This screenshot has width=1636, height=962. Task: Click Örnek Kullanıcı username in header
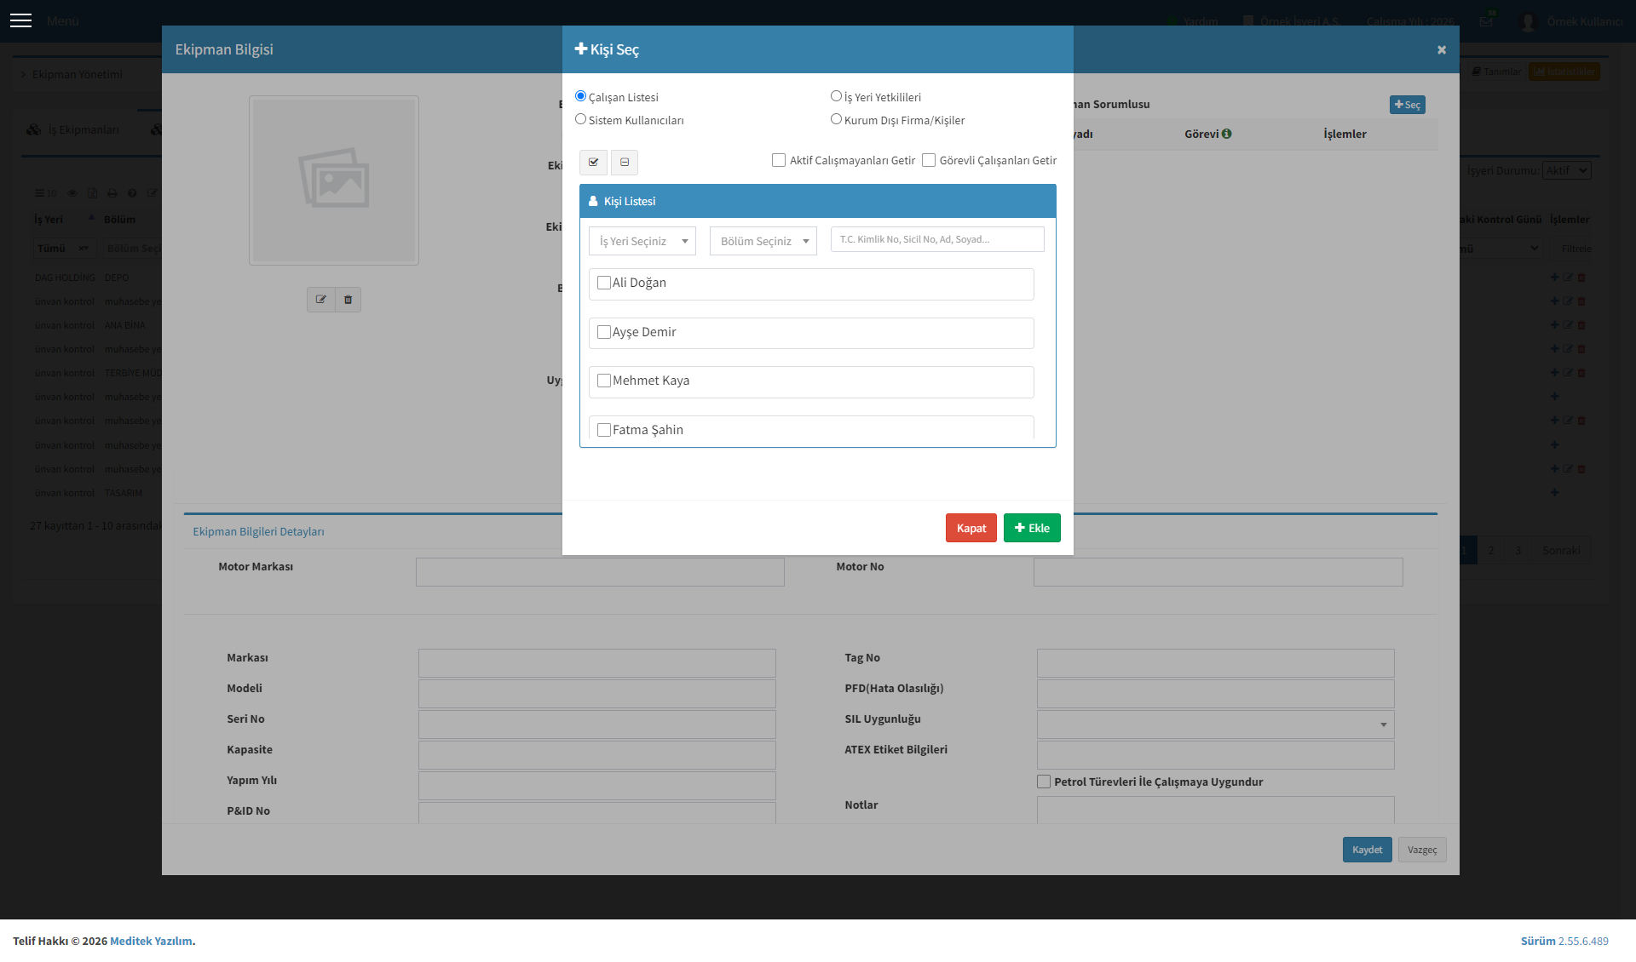click(x=1585, y=21)
